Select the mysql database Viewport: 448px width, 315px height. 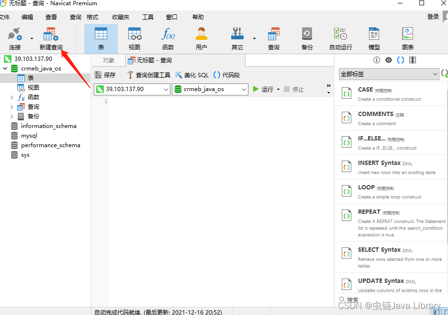coord(29,136)
